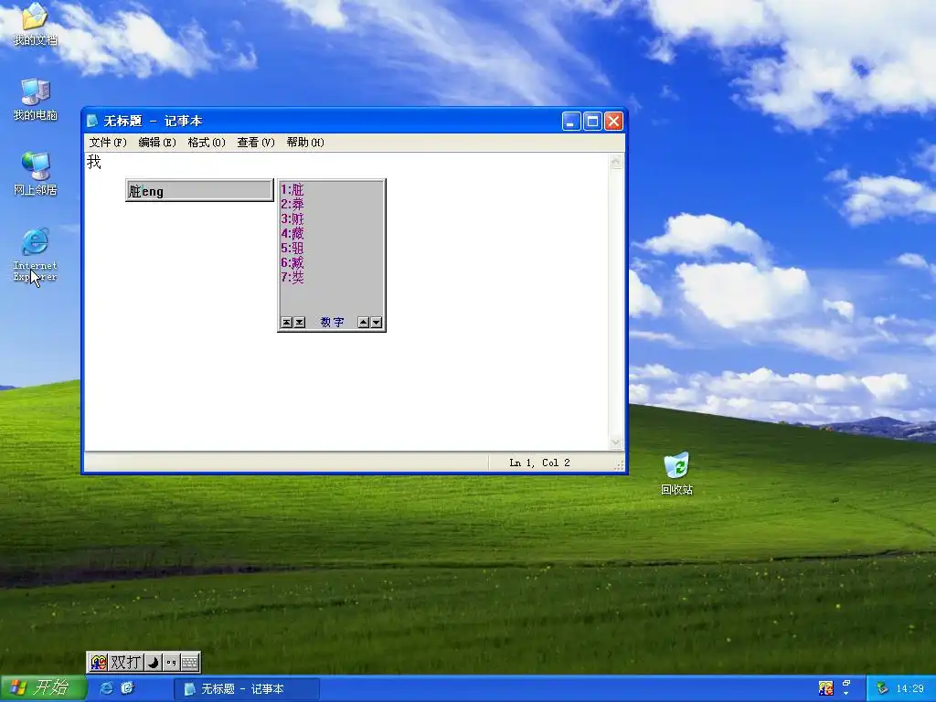Launch Internet Explorer from the quick launch bar

[x=106, y=688]
